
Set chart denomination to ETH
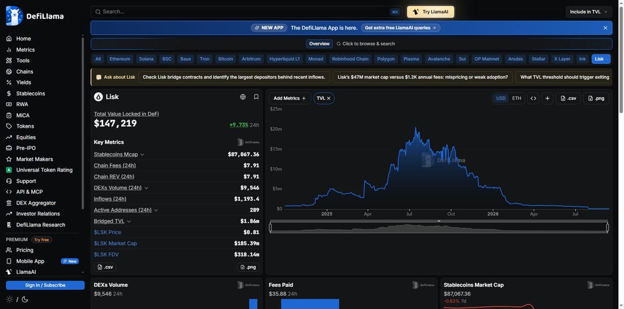(x=516, y=98)
